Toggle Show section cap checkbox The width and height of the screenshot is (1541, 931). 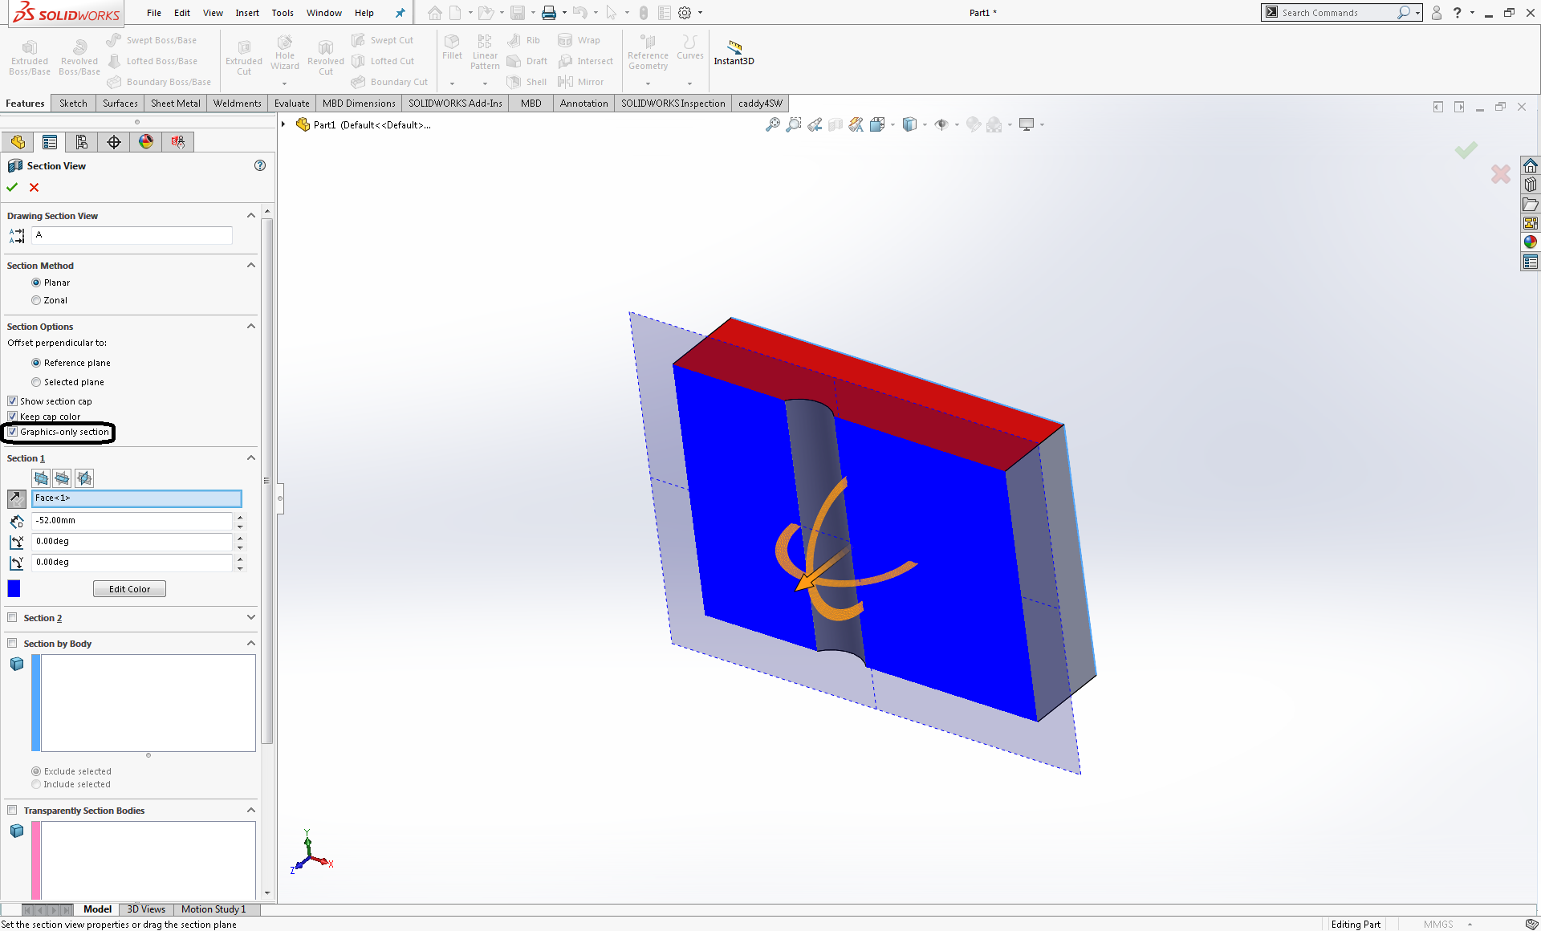(x=12, y=400)
